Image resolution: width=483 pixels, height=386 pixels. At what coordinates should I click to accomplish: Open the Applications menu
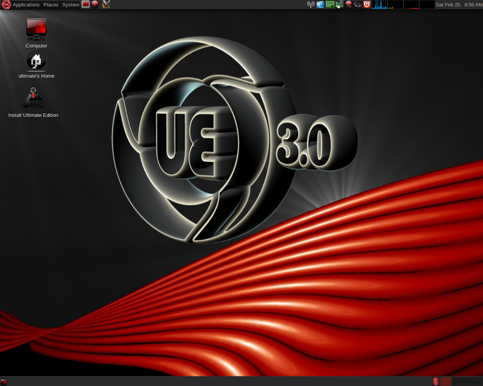pos(26,5)
